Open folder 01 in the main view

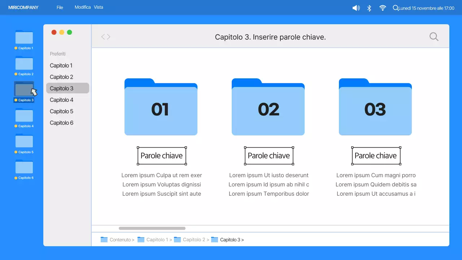(x=161, y=107)
